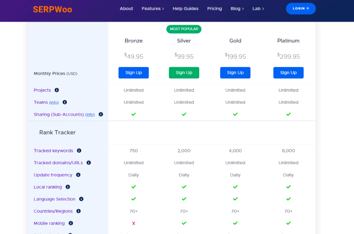Click the Gold plan heading

(235, 41)
